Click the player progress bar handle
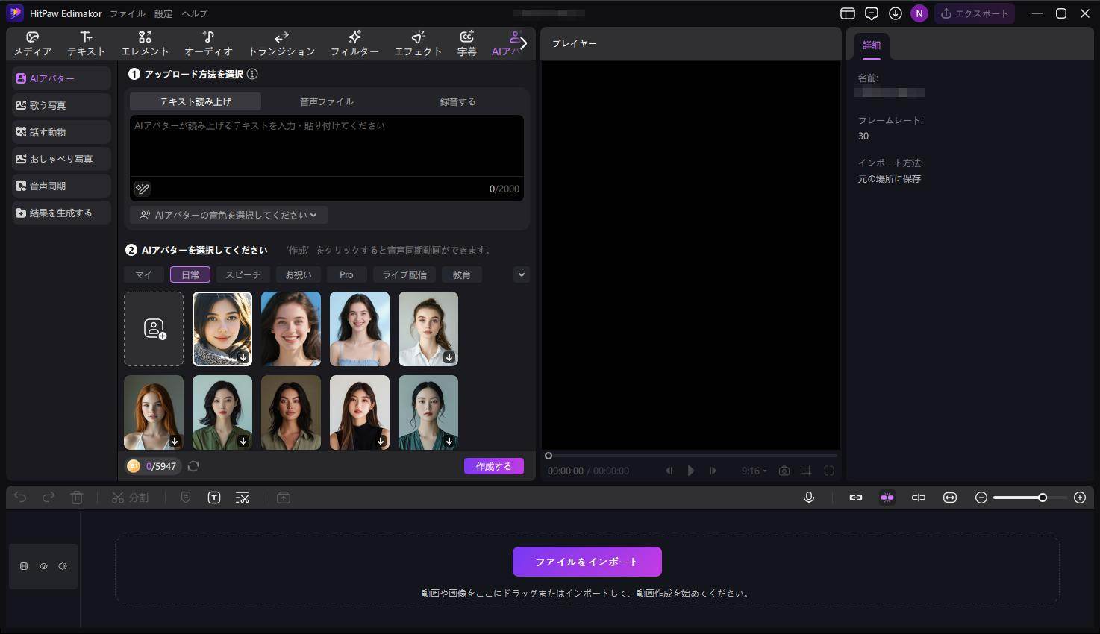 (x=549, y=456)
